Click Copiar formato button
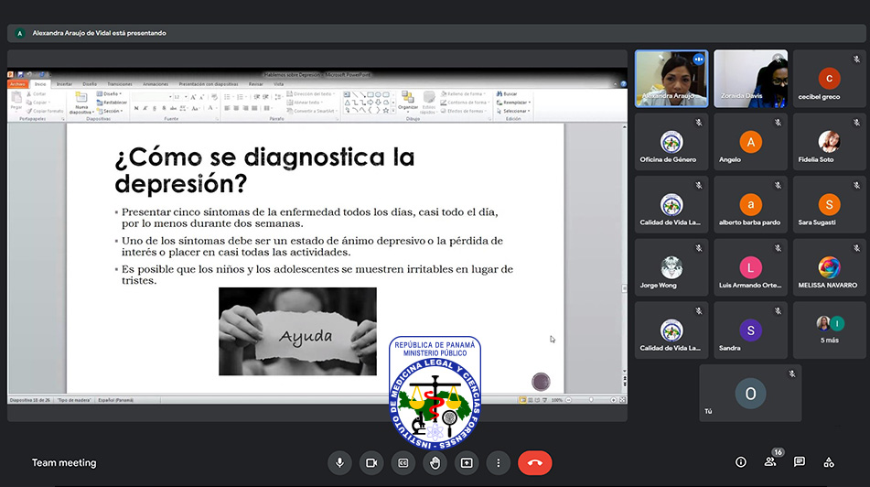870x487 pixels. coord(45,111)
